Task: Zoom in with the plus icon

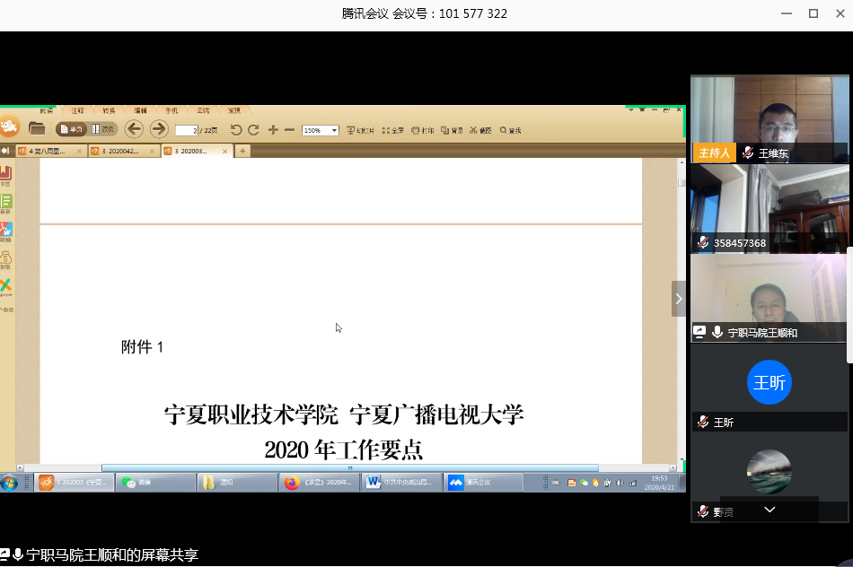Action: click(273, 130)
